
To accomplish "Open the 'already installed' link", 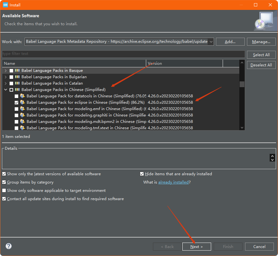I will [x=173, y=182].
